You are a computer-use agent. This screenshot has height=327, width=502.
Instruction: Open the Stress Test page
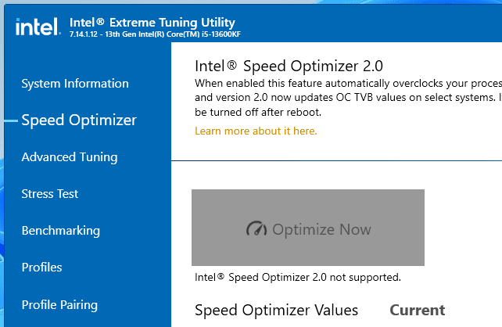click(49, 194)
